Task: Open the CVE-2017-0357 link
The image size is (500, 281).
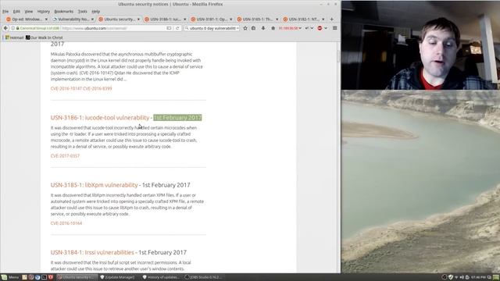Action: coord(65,156)
